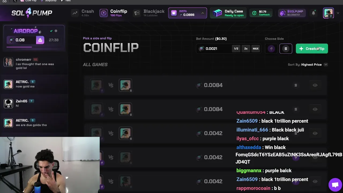
Task: Open the Sort By Highest Price dropdown
Action: click(308, 65)
